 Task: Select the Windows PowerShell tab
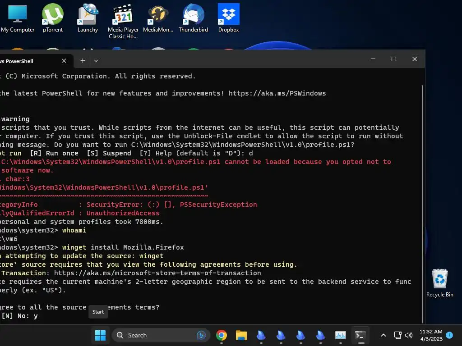pyautogui.click(x=32, y=61)
